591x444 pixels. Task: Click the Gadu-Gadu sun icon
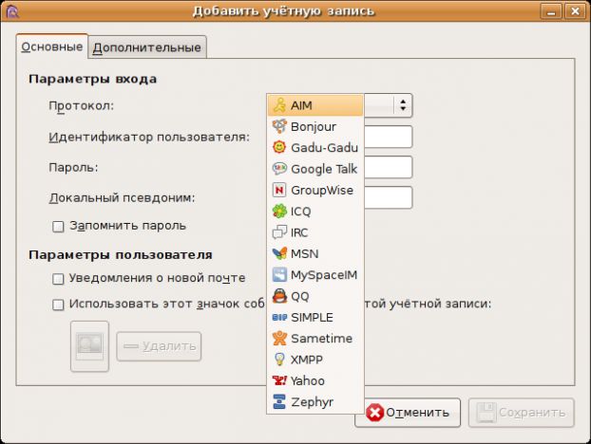point(279,147)
